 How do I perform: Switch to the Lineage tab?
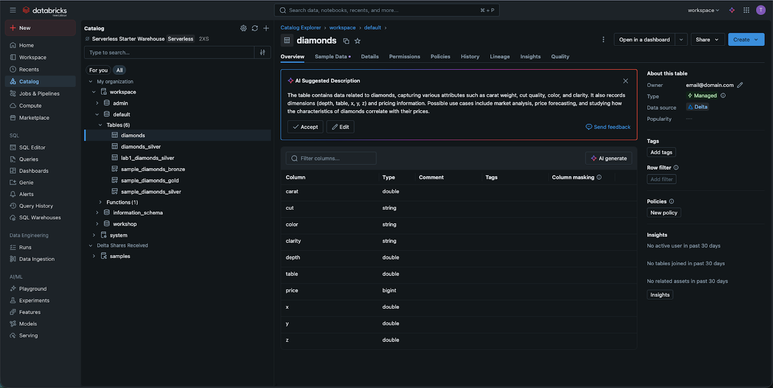[x=500, y=57]
